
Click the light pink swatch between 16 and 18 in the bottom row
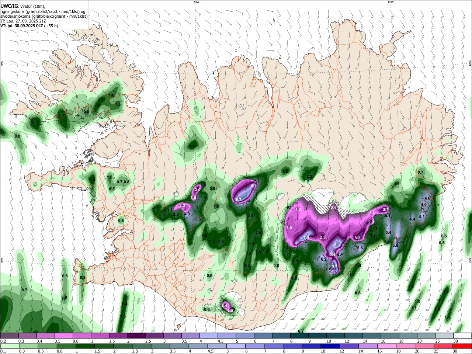pos(386,346)
